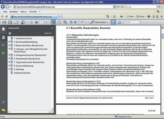Expand bookmark 6 Abwehrender Brandschutz
Screen dimensions: 164x119
(x=9, y=58)
